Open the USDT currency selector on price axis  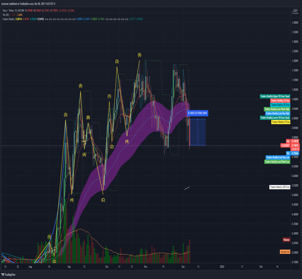pyautogui.click(x=295, y=11)
